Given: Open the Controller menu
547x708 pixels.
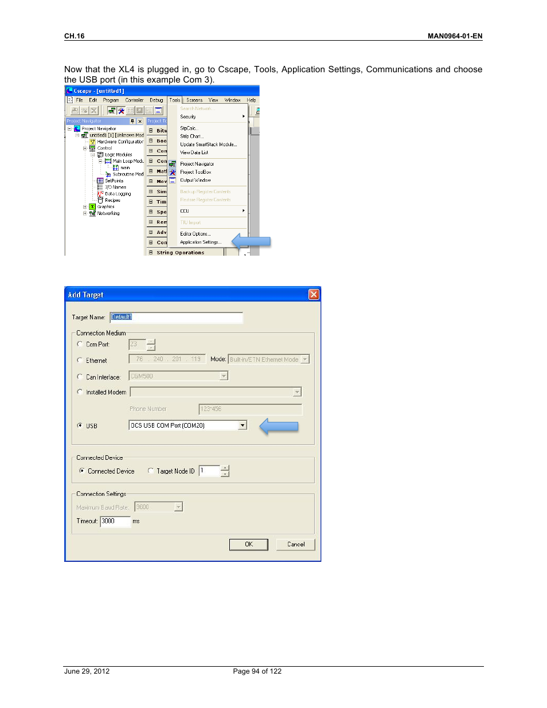Looking at the screenshot, I should 134,100.
